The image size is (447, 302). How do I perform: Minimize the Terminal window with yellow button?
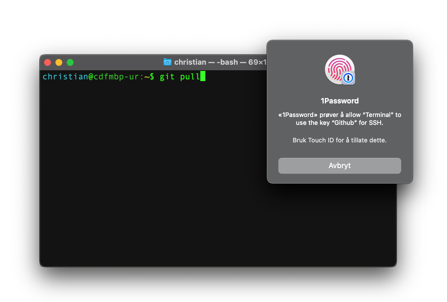[x=59, y=62]
